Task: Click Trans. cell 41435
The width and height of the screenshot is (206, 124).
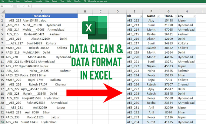Action: tap(168, 122)
